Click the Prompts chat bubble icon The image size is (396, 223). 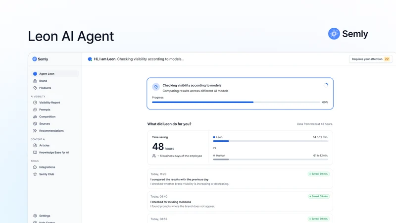pyautogui.click(x=35, y=110)
